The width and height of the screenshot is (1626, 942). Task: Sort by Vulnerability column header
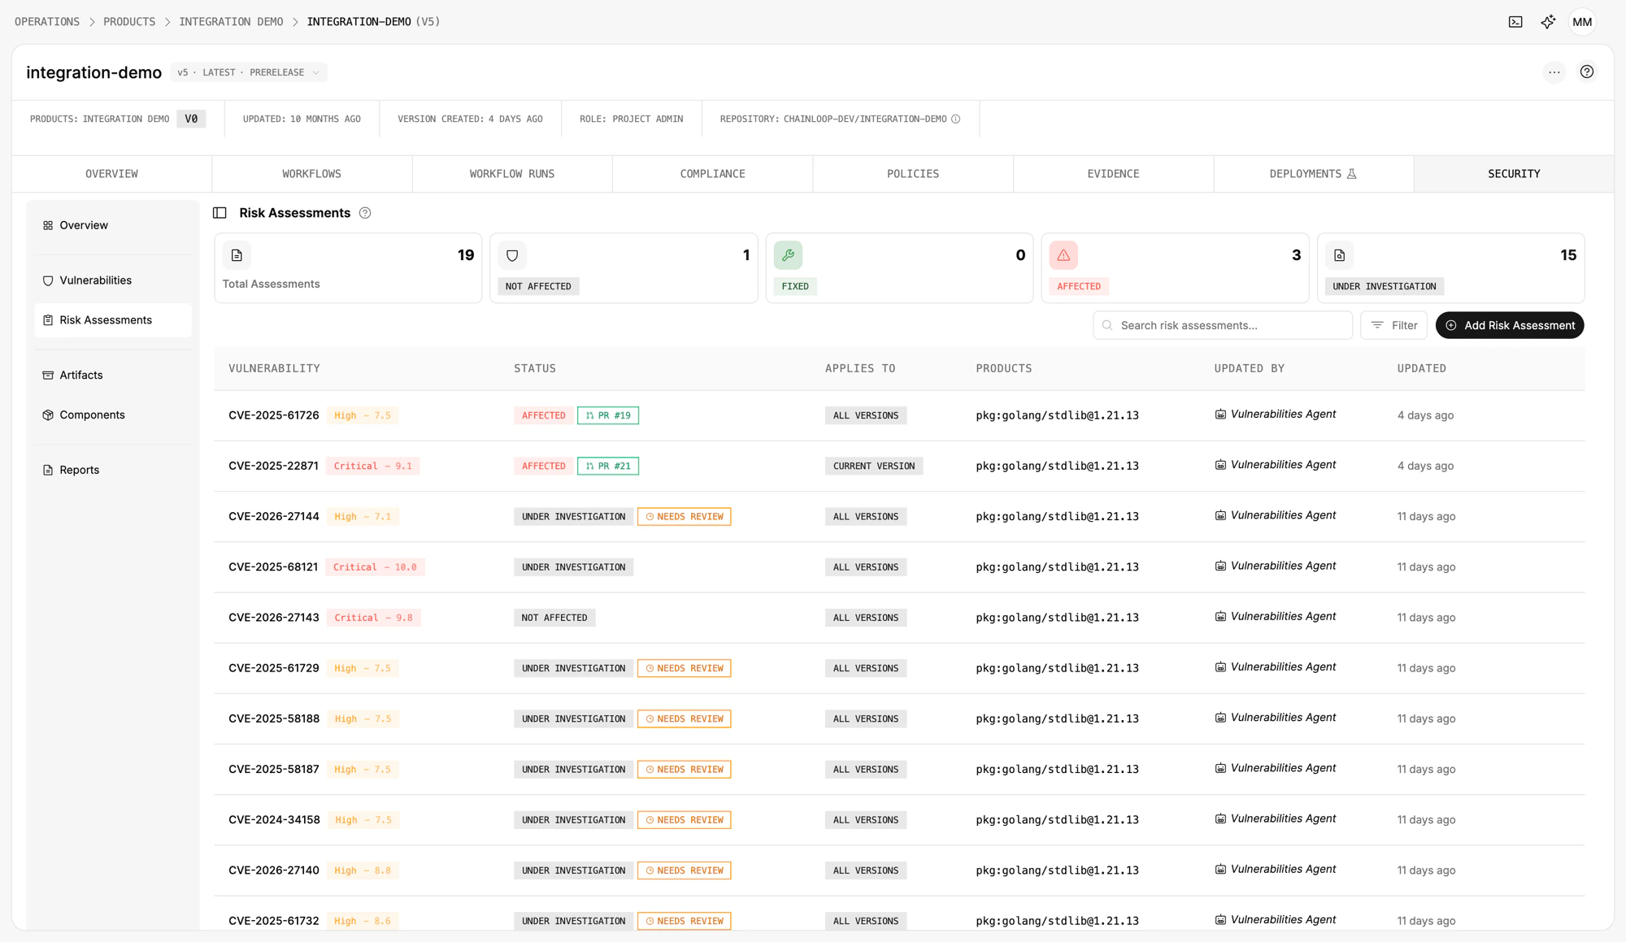tap(274, 368)
